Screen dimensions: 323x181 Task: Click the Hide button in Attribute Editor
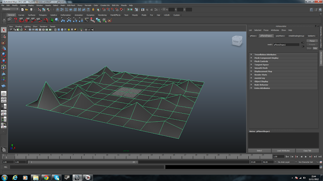tap(315, 48)
